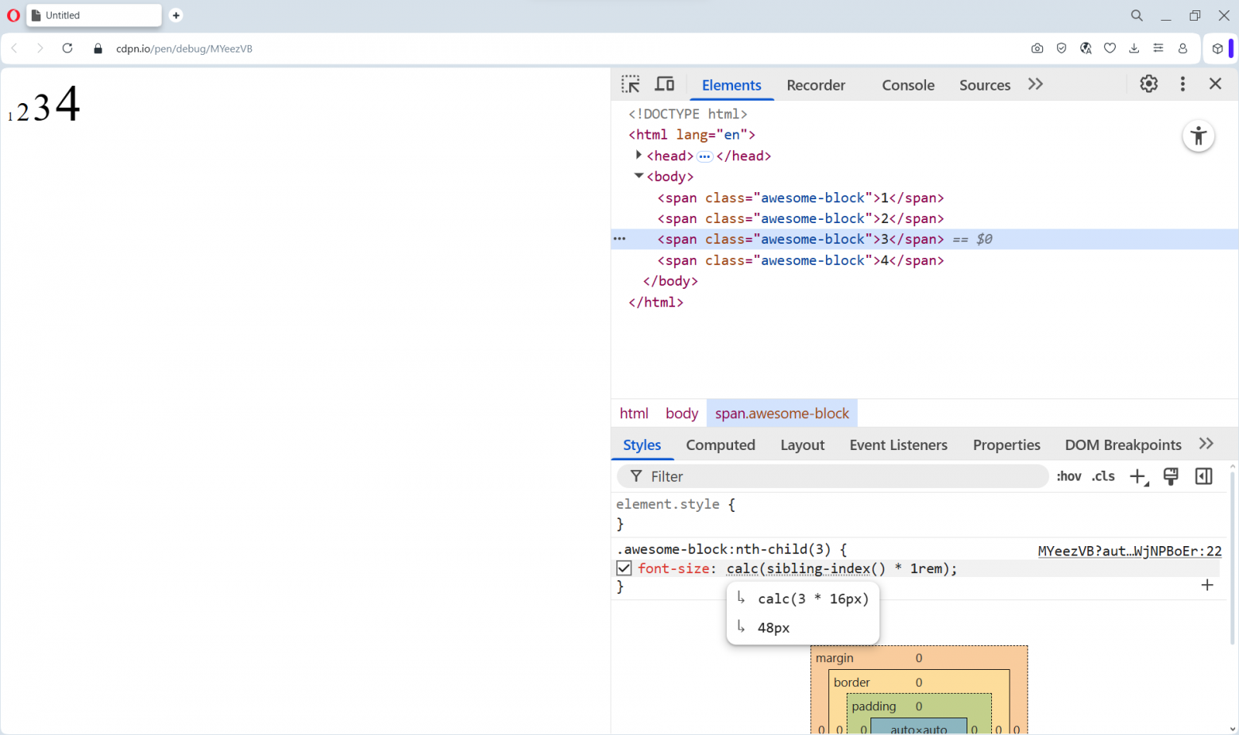Image resolution: width=1239 pixels, height=735 pixels.
Task: Open the Layout sub-tab
Action: (802, 445)
